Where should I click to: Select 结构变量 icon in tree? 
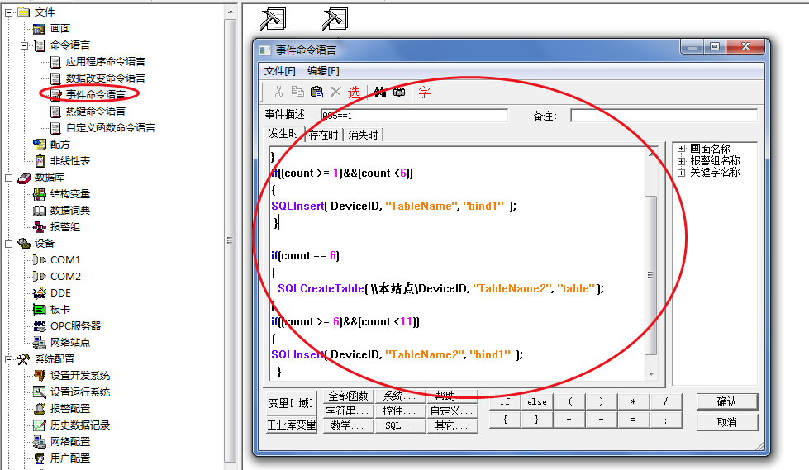coord(39,194)
